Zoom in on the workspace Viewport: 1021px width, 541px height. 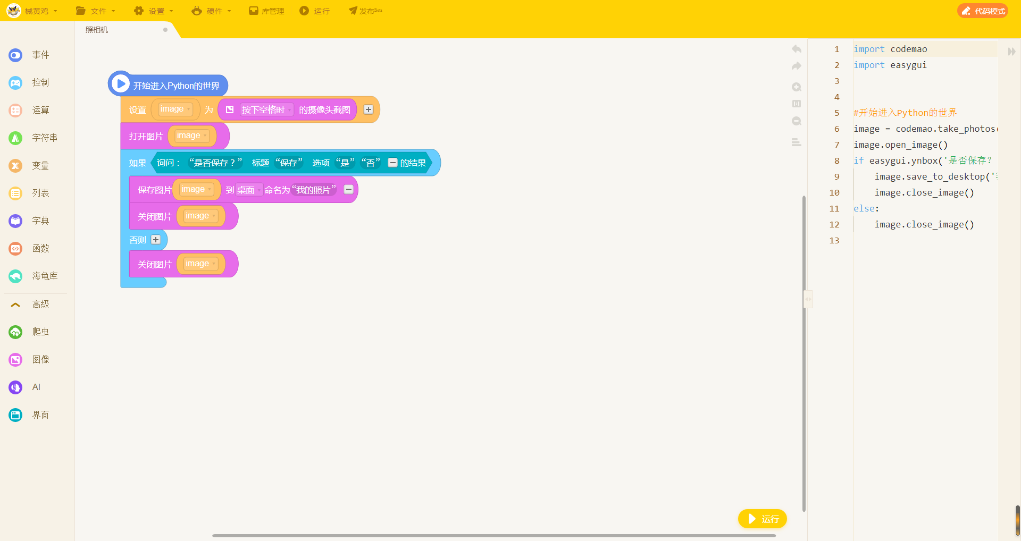coord(796,87)
